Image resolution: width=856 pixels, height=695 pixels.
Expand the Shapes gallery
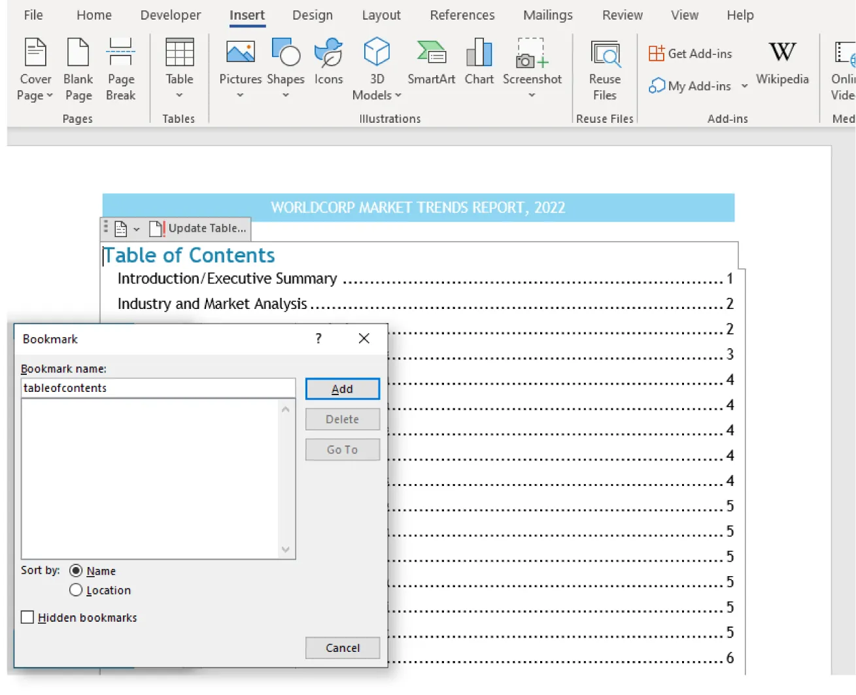pos(285,95)
